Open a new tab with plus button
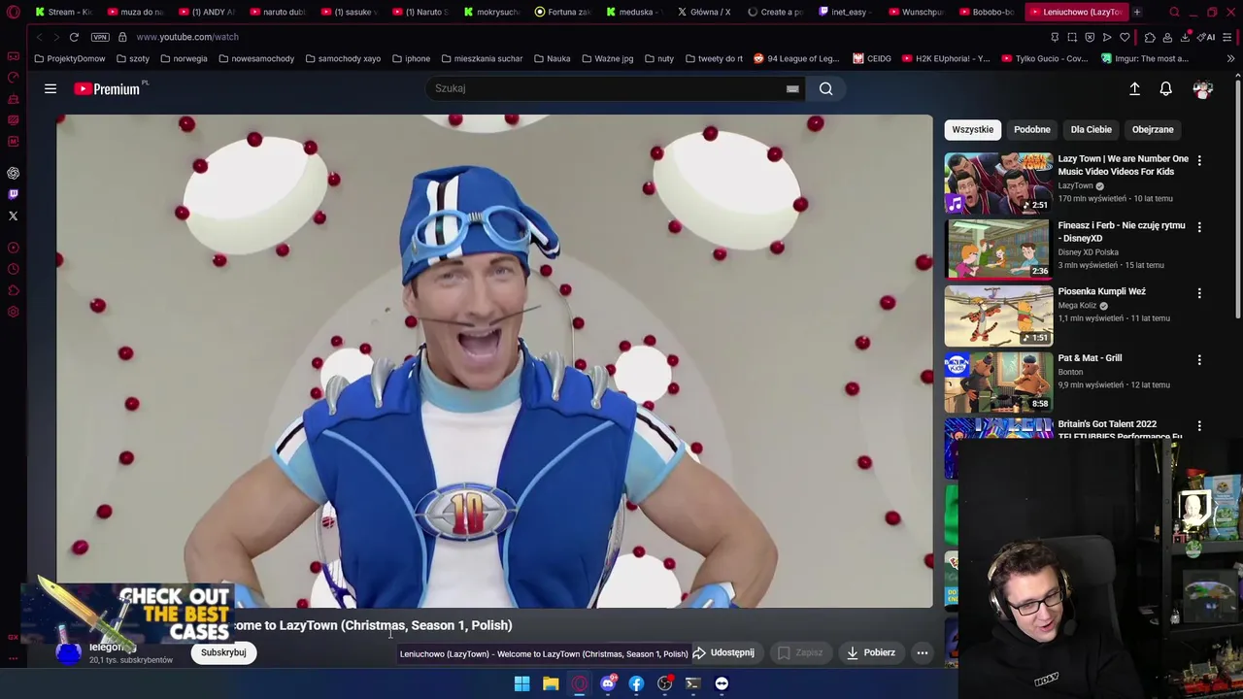Viewport: 1243px width, 699px height. click(1136, 12)
